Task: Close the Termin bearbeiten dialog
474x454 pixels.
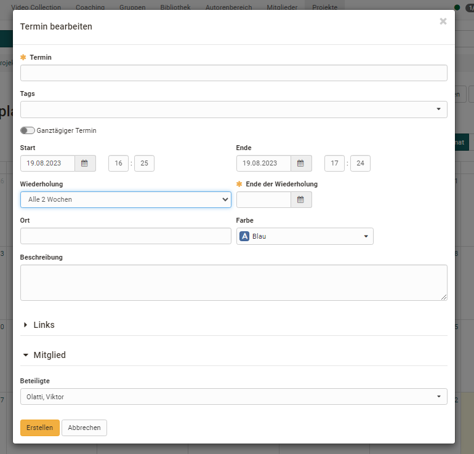Action: point(443,22)
